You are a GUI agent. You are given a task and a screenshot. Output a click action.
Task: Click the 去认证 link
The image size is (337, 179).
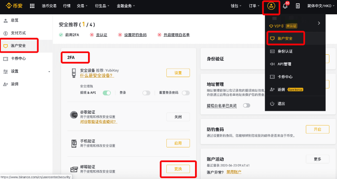[102, 35]
